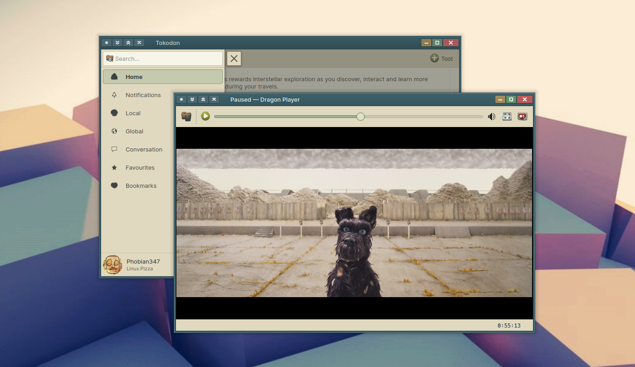Open Conversation in Tokodon sidebar

tap(138, 149)
